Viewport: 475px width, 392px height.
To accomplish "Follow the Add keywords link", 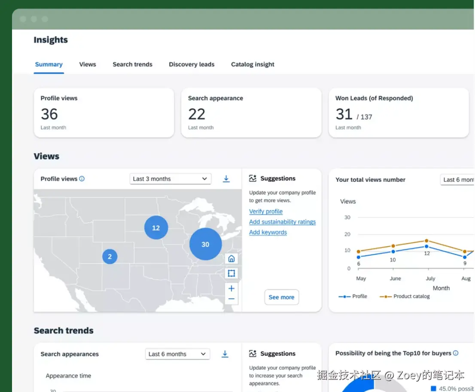I will coord(268,232).
